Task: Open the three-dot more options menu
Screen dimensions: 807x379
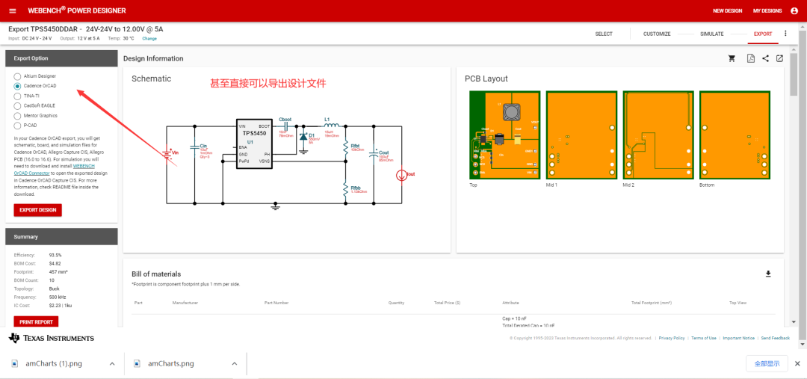Action: click(x=785, y=34)
